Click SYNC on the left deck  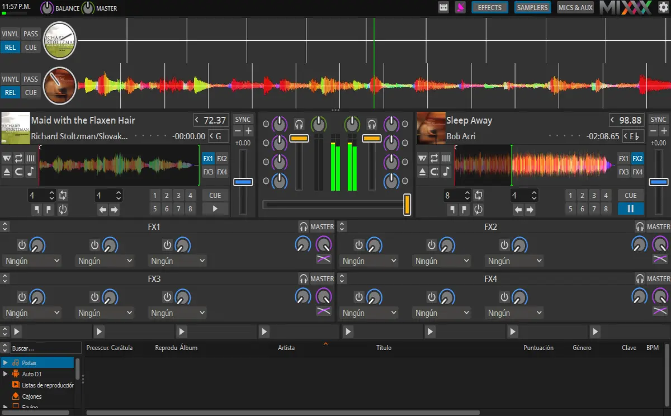pos(243,119)
